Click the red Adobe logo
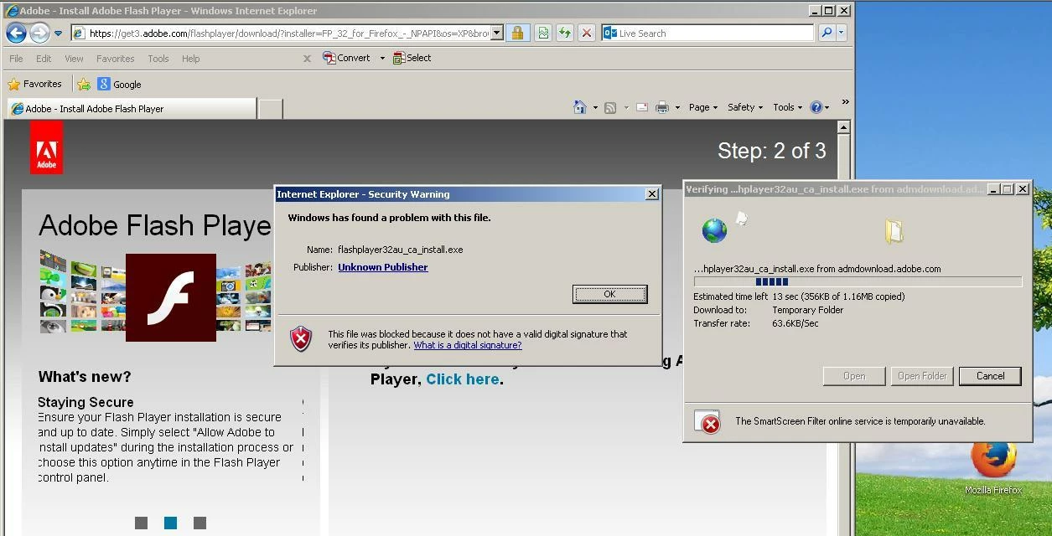Image resolution: width=1052 pixels, height=536 pixels. pos(46,147)
